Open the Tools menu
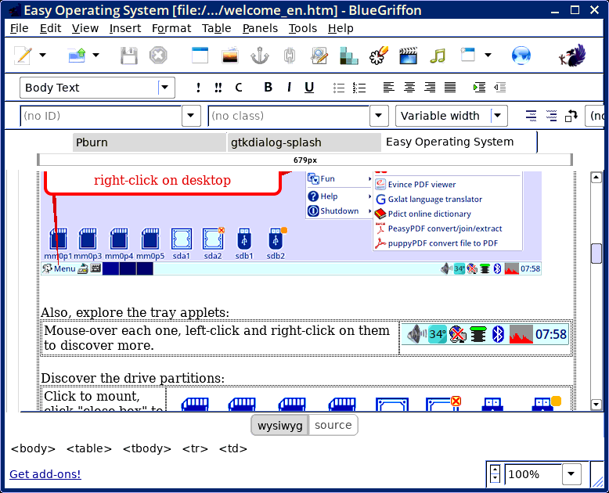This screenshot has width=609, height=493. 303,28
